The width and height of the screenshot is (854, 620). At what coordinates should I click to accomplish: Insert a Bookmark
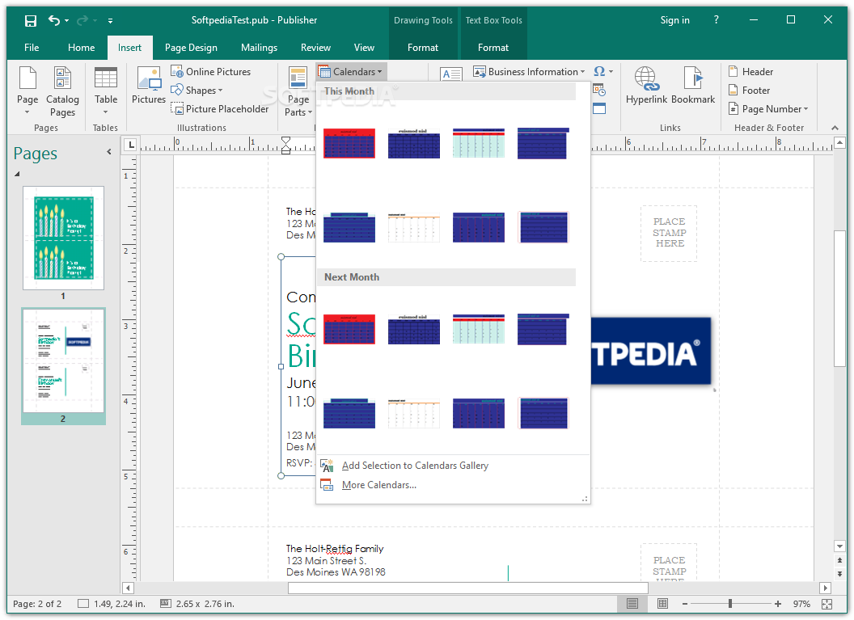[x=693, y=86]
